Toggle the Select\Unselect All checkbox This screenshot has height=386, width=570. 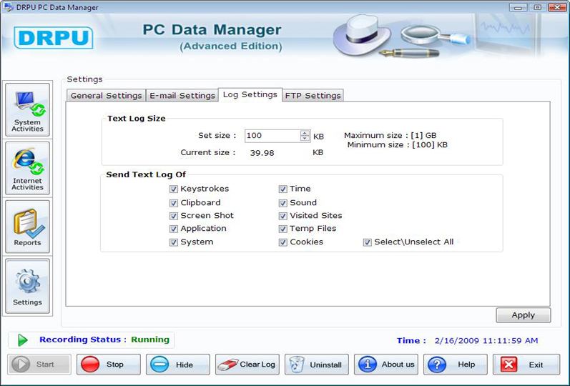(367, 242)
